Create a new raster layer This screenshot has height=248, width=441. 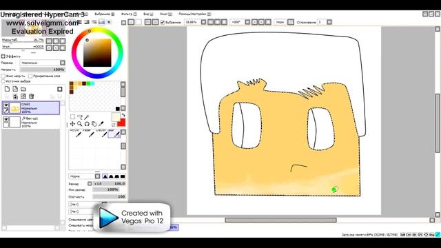click(7, 89)
